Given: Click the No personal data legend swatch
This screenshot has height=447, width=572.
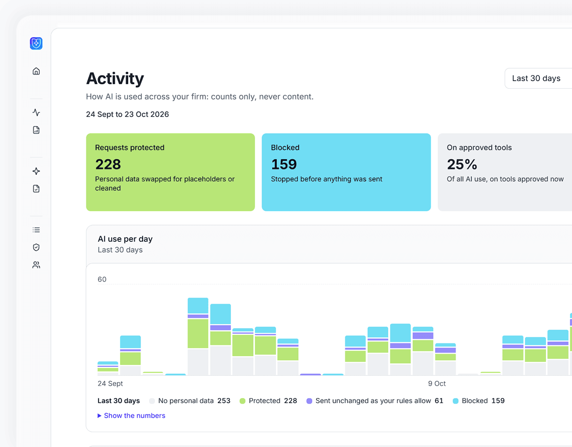Looking at the screenshot, I should [152, 401].
